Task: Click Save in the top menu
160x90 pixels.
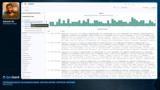Action: [129, 4]
